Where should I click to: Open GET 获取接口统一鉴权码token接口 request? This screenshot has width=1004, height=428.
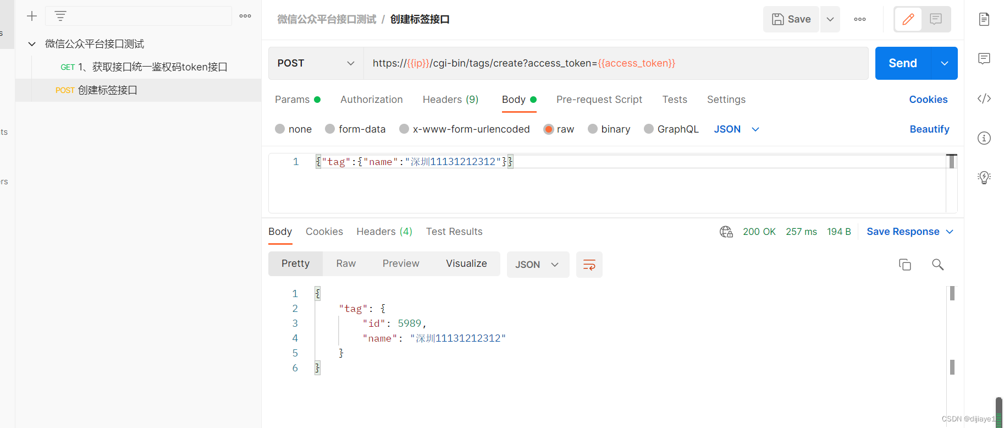click(144, 67)
